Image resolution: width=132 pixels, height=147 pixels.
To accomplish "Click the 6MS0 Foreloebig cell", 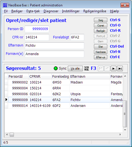I will (x=61, y=82).
